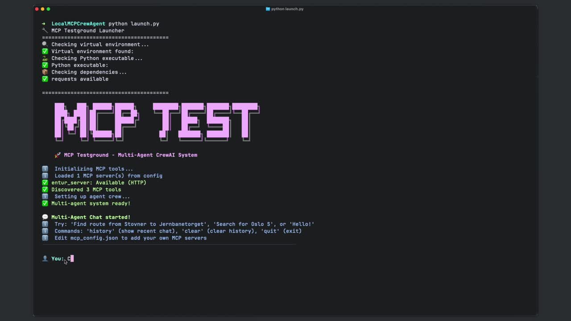Viewport: 571px width, 321px height.
Task: Click the info icon beside the 'Commands:' line
Action: click(x=45, y=231)
